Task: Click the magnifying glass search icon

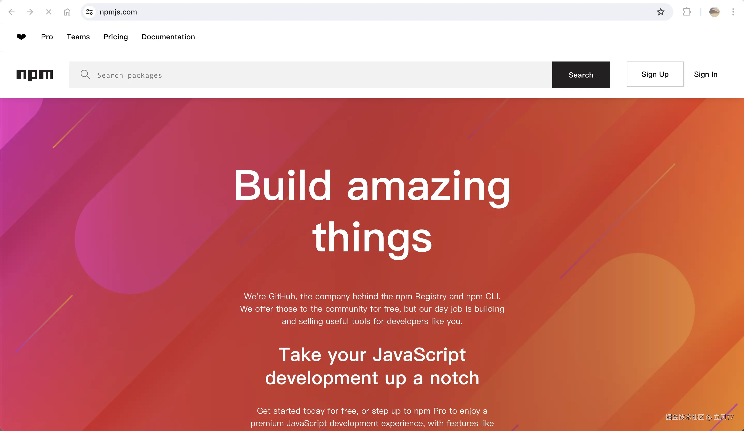Action: click(85, 75)
